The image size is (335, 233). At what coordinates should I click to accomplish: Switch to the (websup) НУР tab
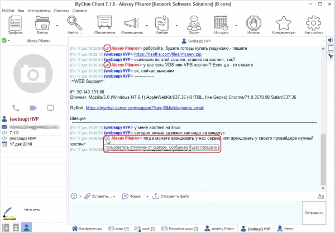point(256,229)
